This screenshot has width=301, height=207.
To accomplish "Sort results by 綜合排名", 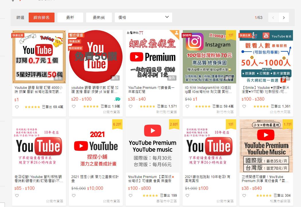I will click(x=42, y=17).
